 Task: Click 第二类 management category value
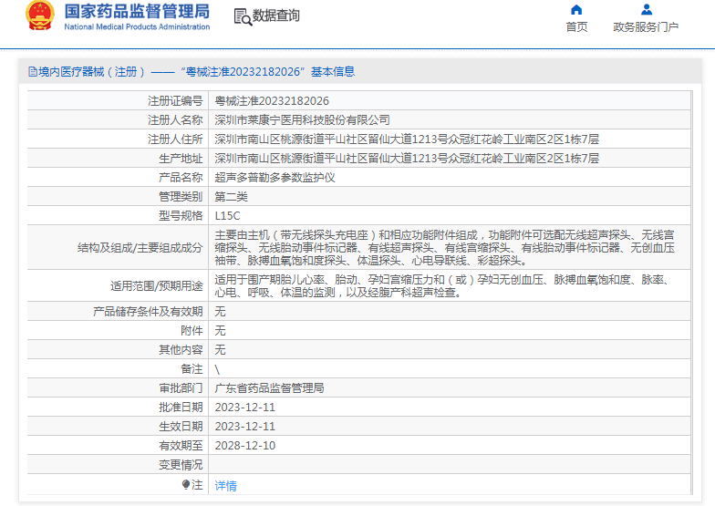pyautogui.click(x=232, y=197)
